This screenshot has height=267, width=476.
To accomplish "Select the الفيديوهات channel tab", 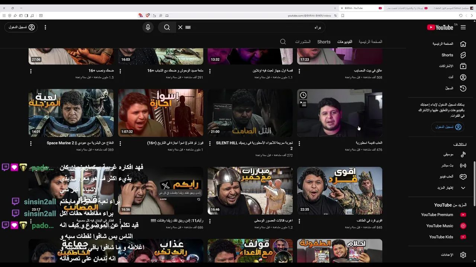I will (345, 42).
